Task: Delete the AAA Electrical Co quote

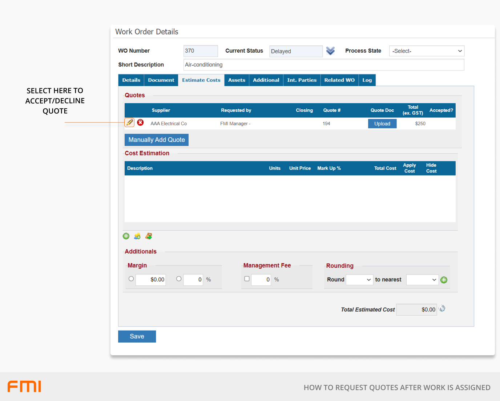Action: click(140, 122)
